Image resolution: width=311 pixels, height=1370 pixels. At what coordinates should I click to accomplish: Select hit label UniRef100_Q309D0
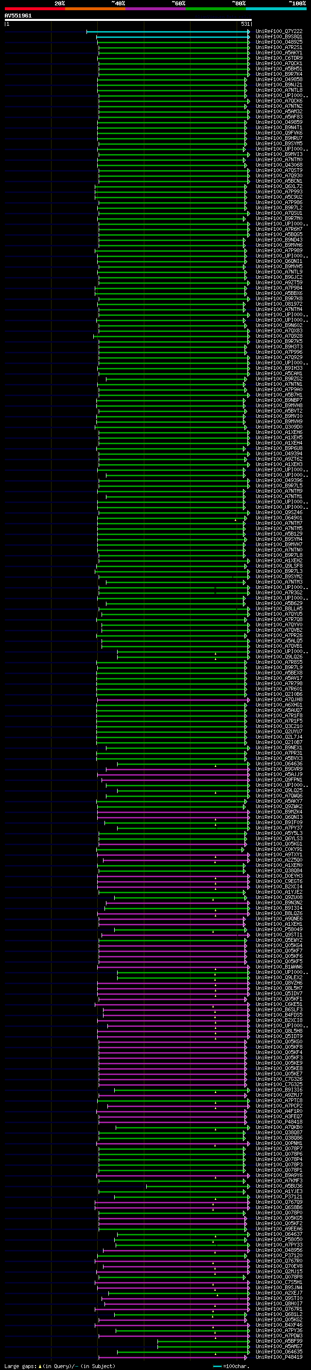[279, 427]
